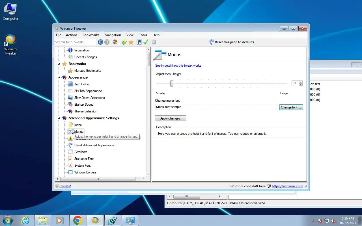362x226 pixels.
Task: Click the Scrollbars tree icon
Action: [x=70, y=152]
